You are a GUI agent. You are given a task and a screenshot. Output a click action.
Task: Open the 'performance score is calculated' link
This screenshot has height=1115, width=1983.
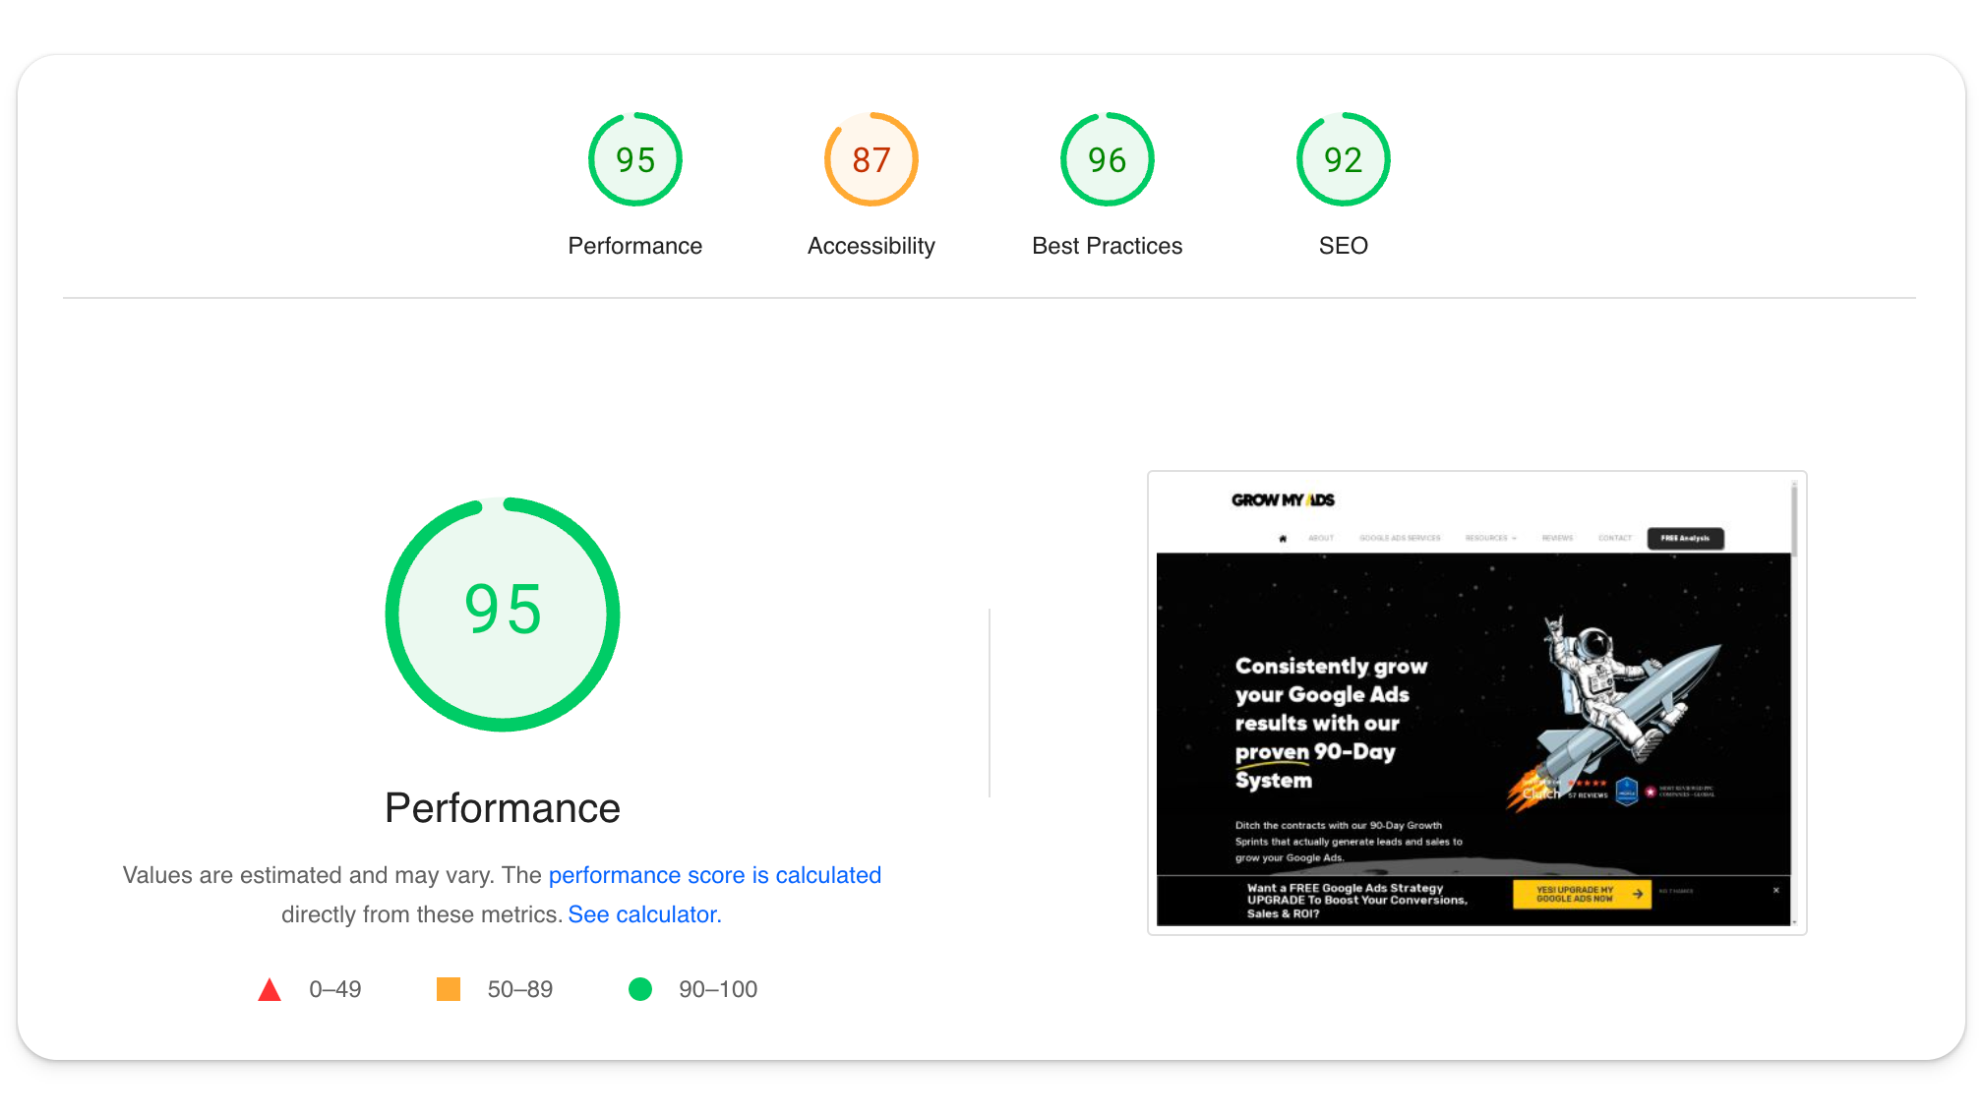(x=714, y=875)
